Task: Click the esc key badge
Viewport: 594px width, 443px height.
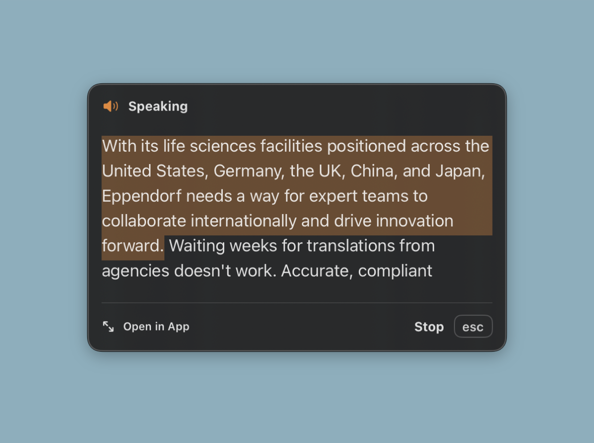Action: coord(473,327)
